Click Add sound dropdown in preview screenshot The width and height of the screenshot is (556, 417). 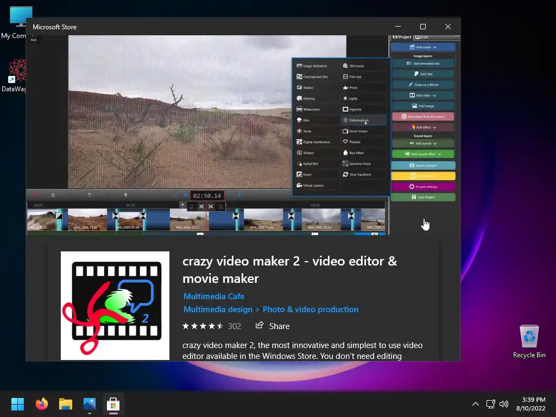(423, 143)
